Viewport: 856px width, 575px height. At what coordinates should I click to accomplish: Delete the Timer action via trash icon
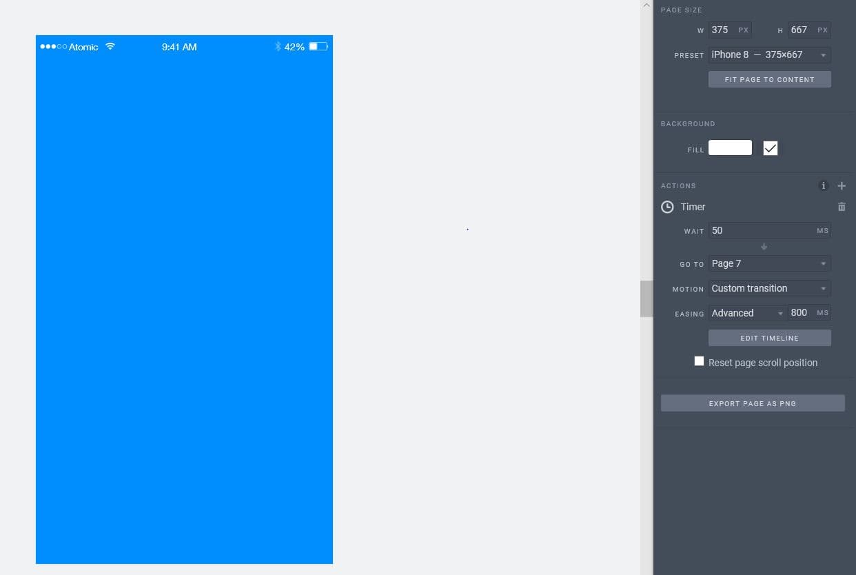point(842,207)
